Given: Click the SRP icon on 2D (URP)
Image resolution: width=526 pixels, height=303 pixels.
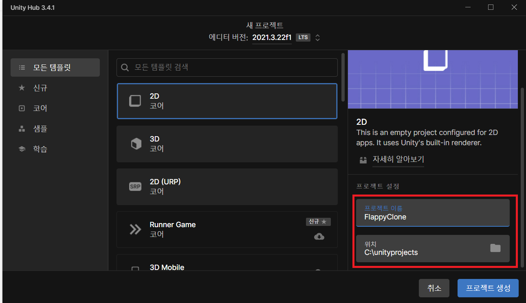Looking at the screenshot, I should coord(135,187).
